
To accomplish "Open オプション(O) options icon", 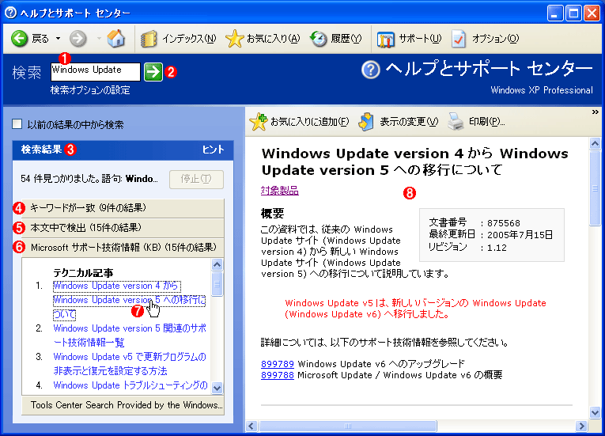I will pos(459,39).
